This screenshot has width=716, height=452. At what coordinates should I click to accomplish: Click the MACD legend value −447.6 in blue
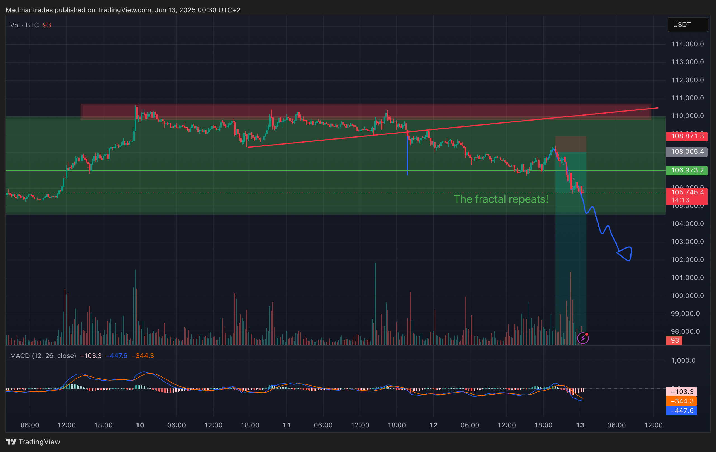tap(117, 355)
